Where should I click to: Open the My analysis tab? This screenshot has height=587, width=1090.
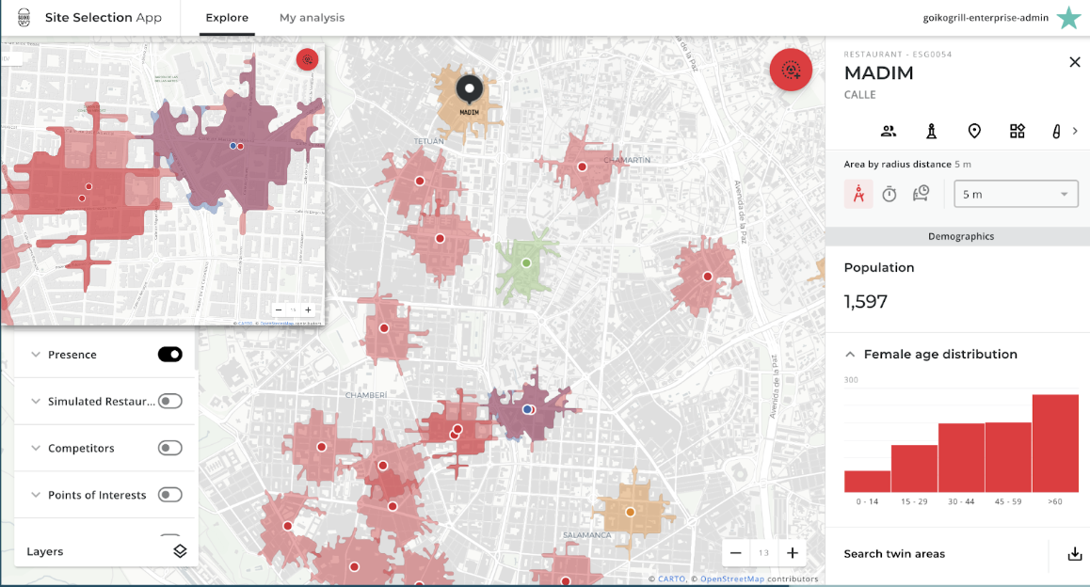click(313, 17)
